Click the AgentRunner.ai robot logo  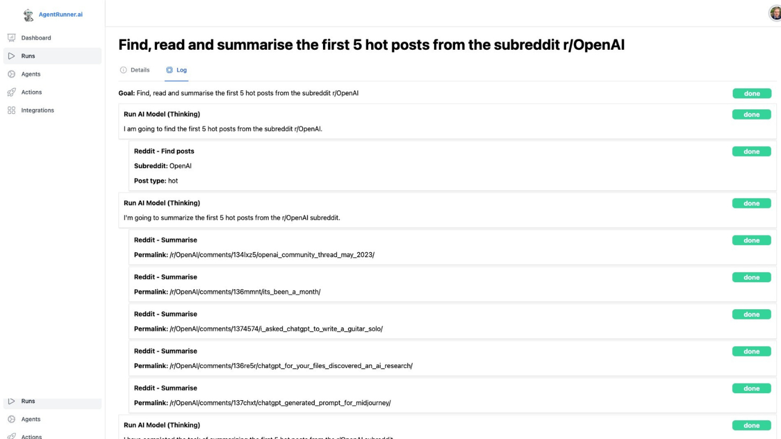[x=27, y=14]
